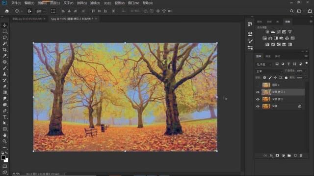Expand the layer opacity dropdown
The height and width of the screenshot is (176, 314).
point(306,71)
